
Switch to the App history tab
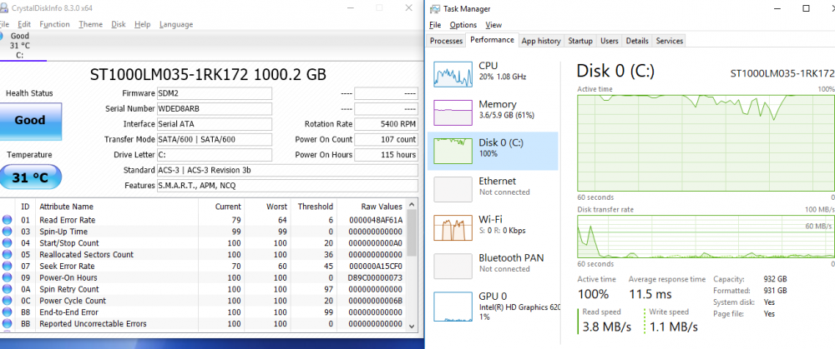coord(541,41)
